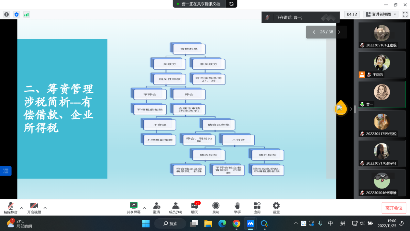Expand the video options arrow beside 开启视频
This screenshot has width=410, height=231.
(45, 208)
